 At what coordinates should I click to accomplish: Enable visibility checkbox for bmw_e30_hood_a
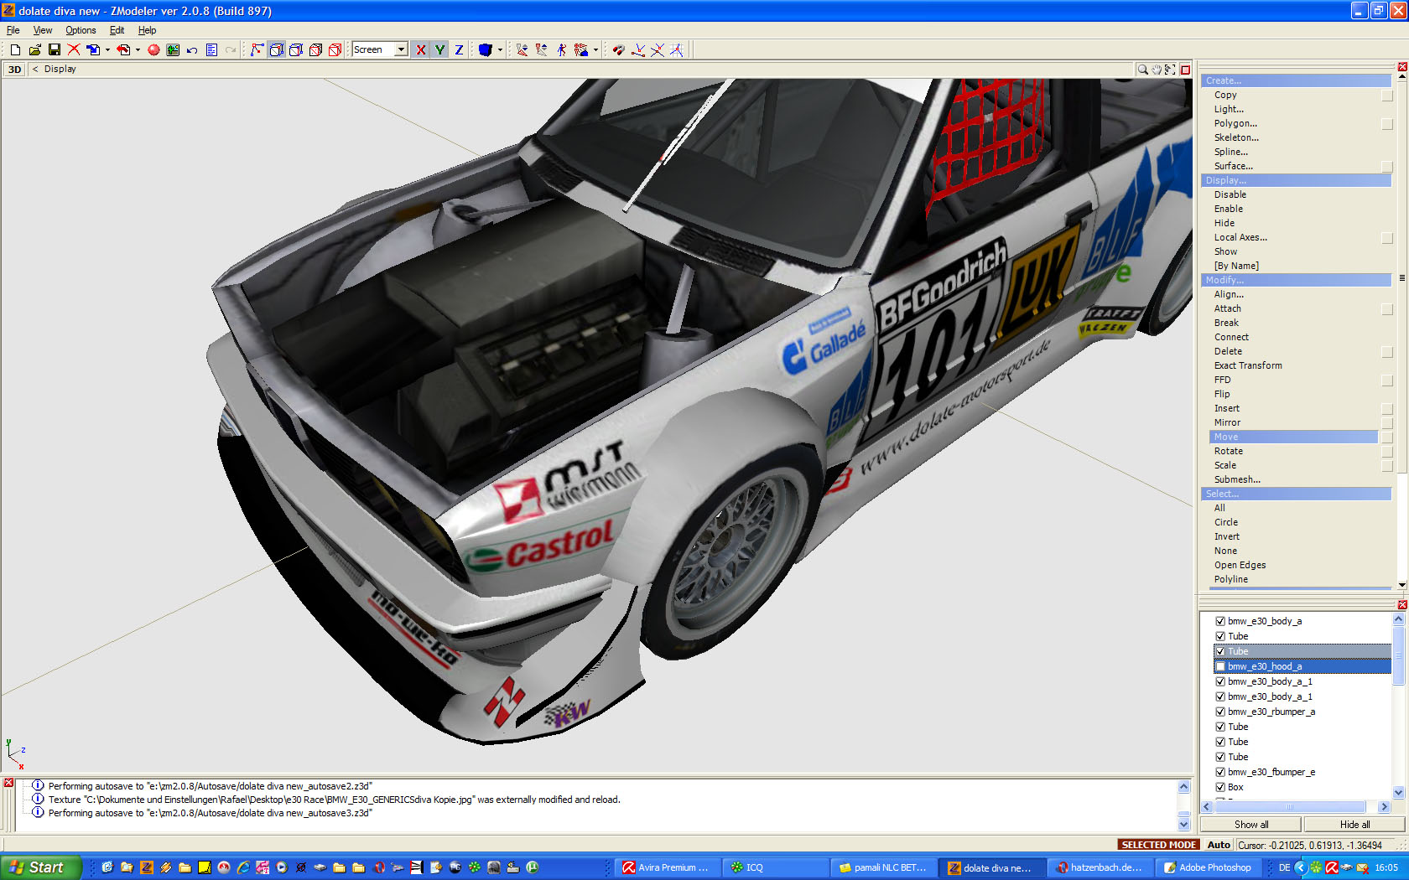[x=1220, y=667]
